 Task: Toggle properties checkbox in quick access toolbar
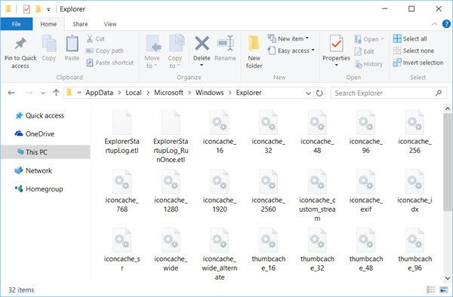[26, 9]
